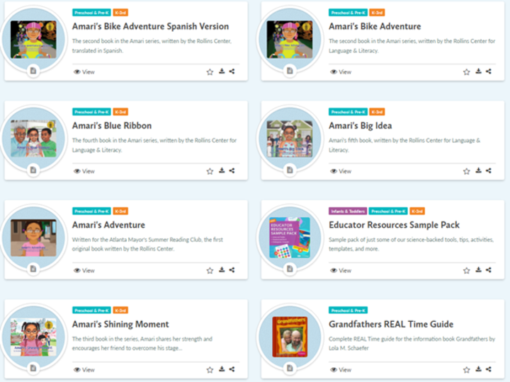Viewport: 510px width, 382px height.
Task: Open the Amari's Shining Moment cover thumbnail
Action: [x=33, y=337]
